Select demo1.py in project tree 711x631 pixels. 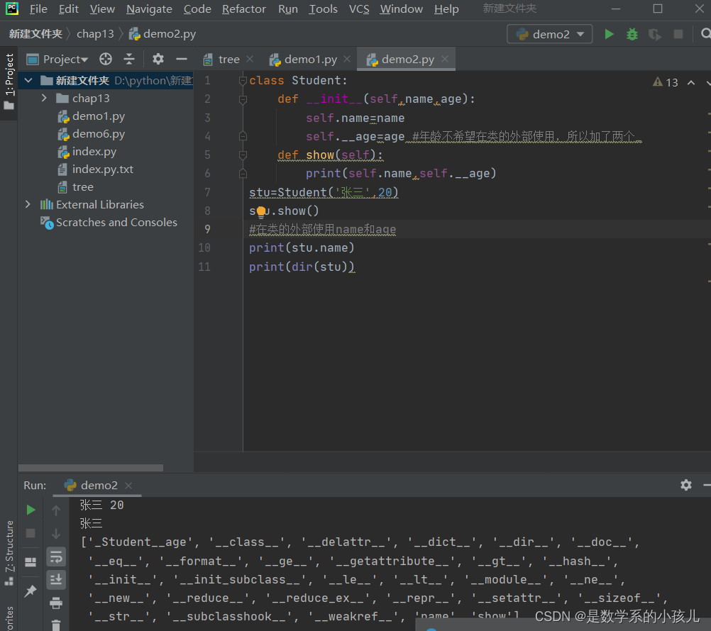91,116
